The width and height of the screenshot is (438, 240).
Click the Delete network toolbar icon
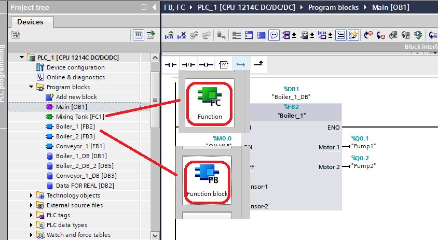181,35
